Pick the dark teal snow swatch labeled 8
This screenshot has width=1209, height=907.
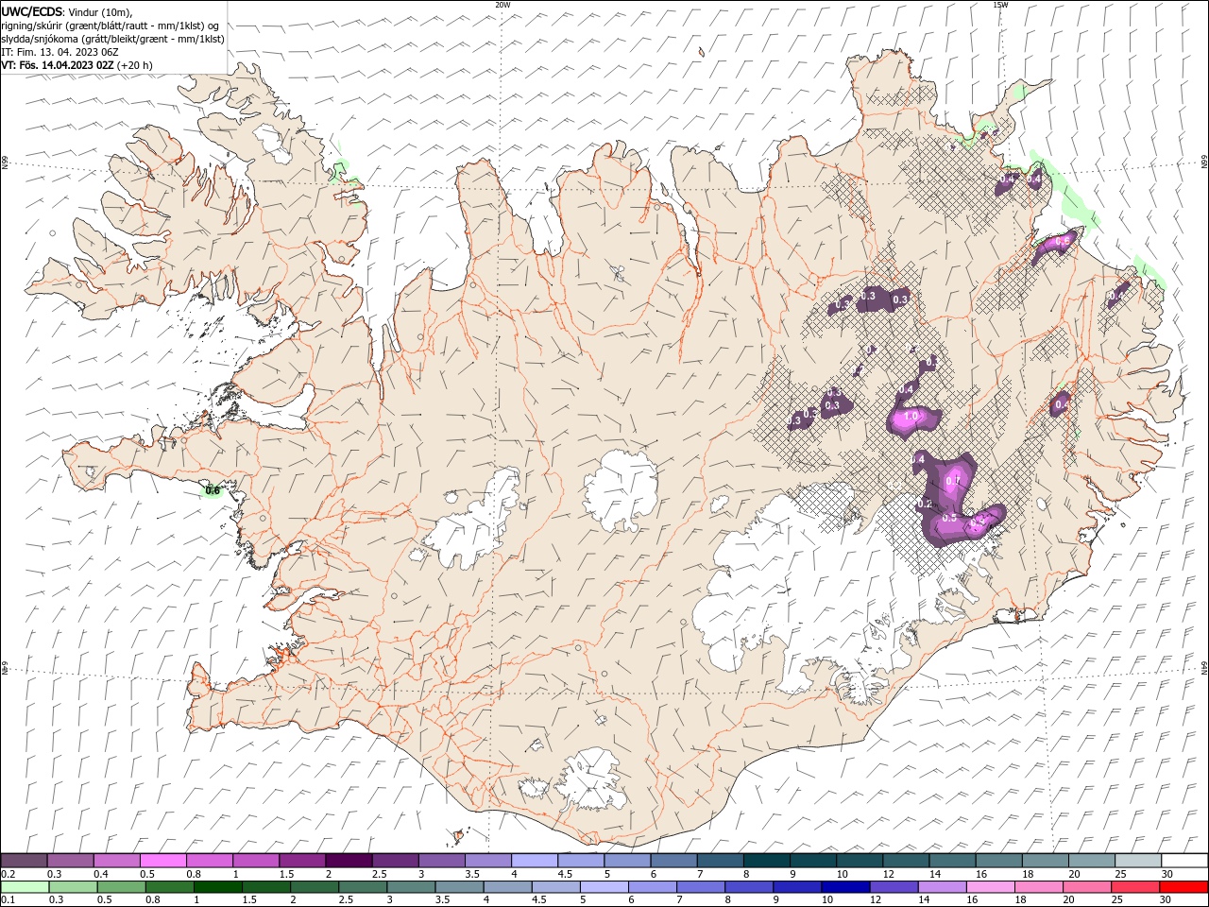[x=766, y=861]
